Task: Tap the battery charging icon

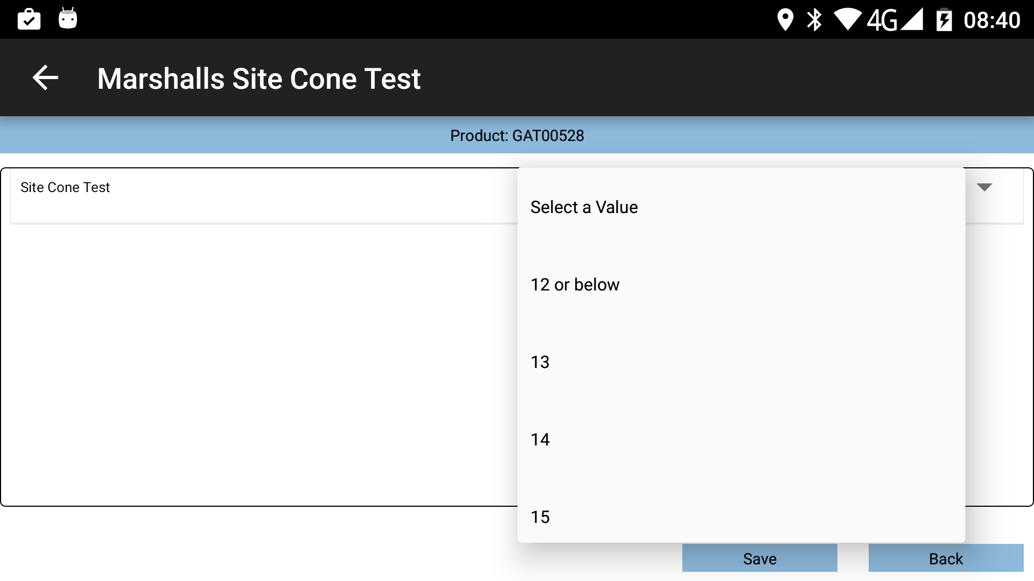Action: [944, 20]
